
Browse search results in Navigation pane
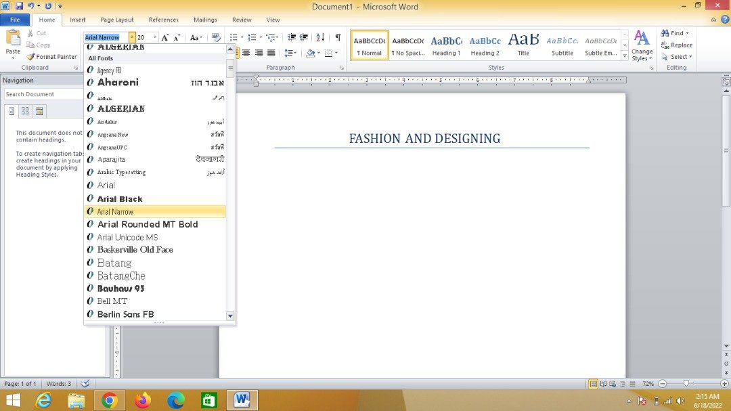click(x=39, y=111)
